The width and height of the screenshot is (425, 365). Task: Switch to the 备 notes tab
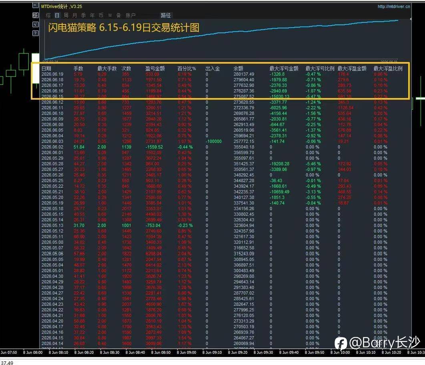[118, 15]
